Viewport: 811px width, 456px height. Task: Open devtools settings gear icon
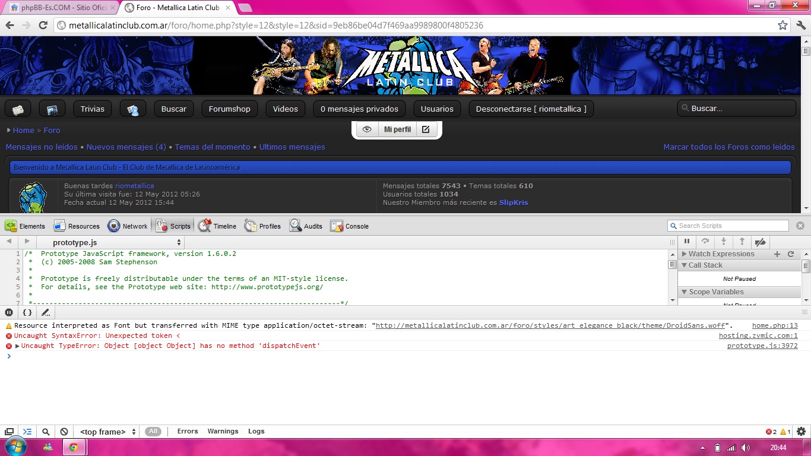click(x=801, y=432)
